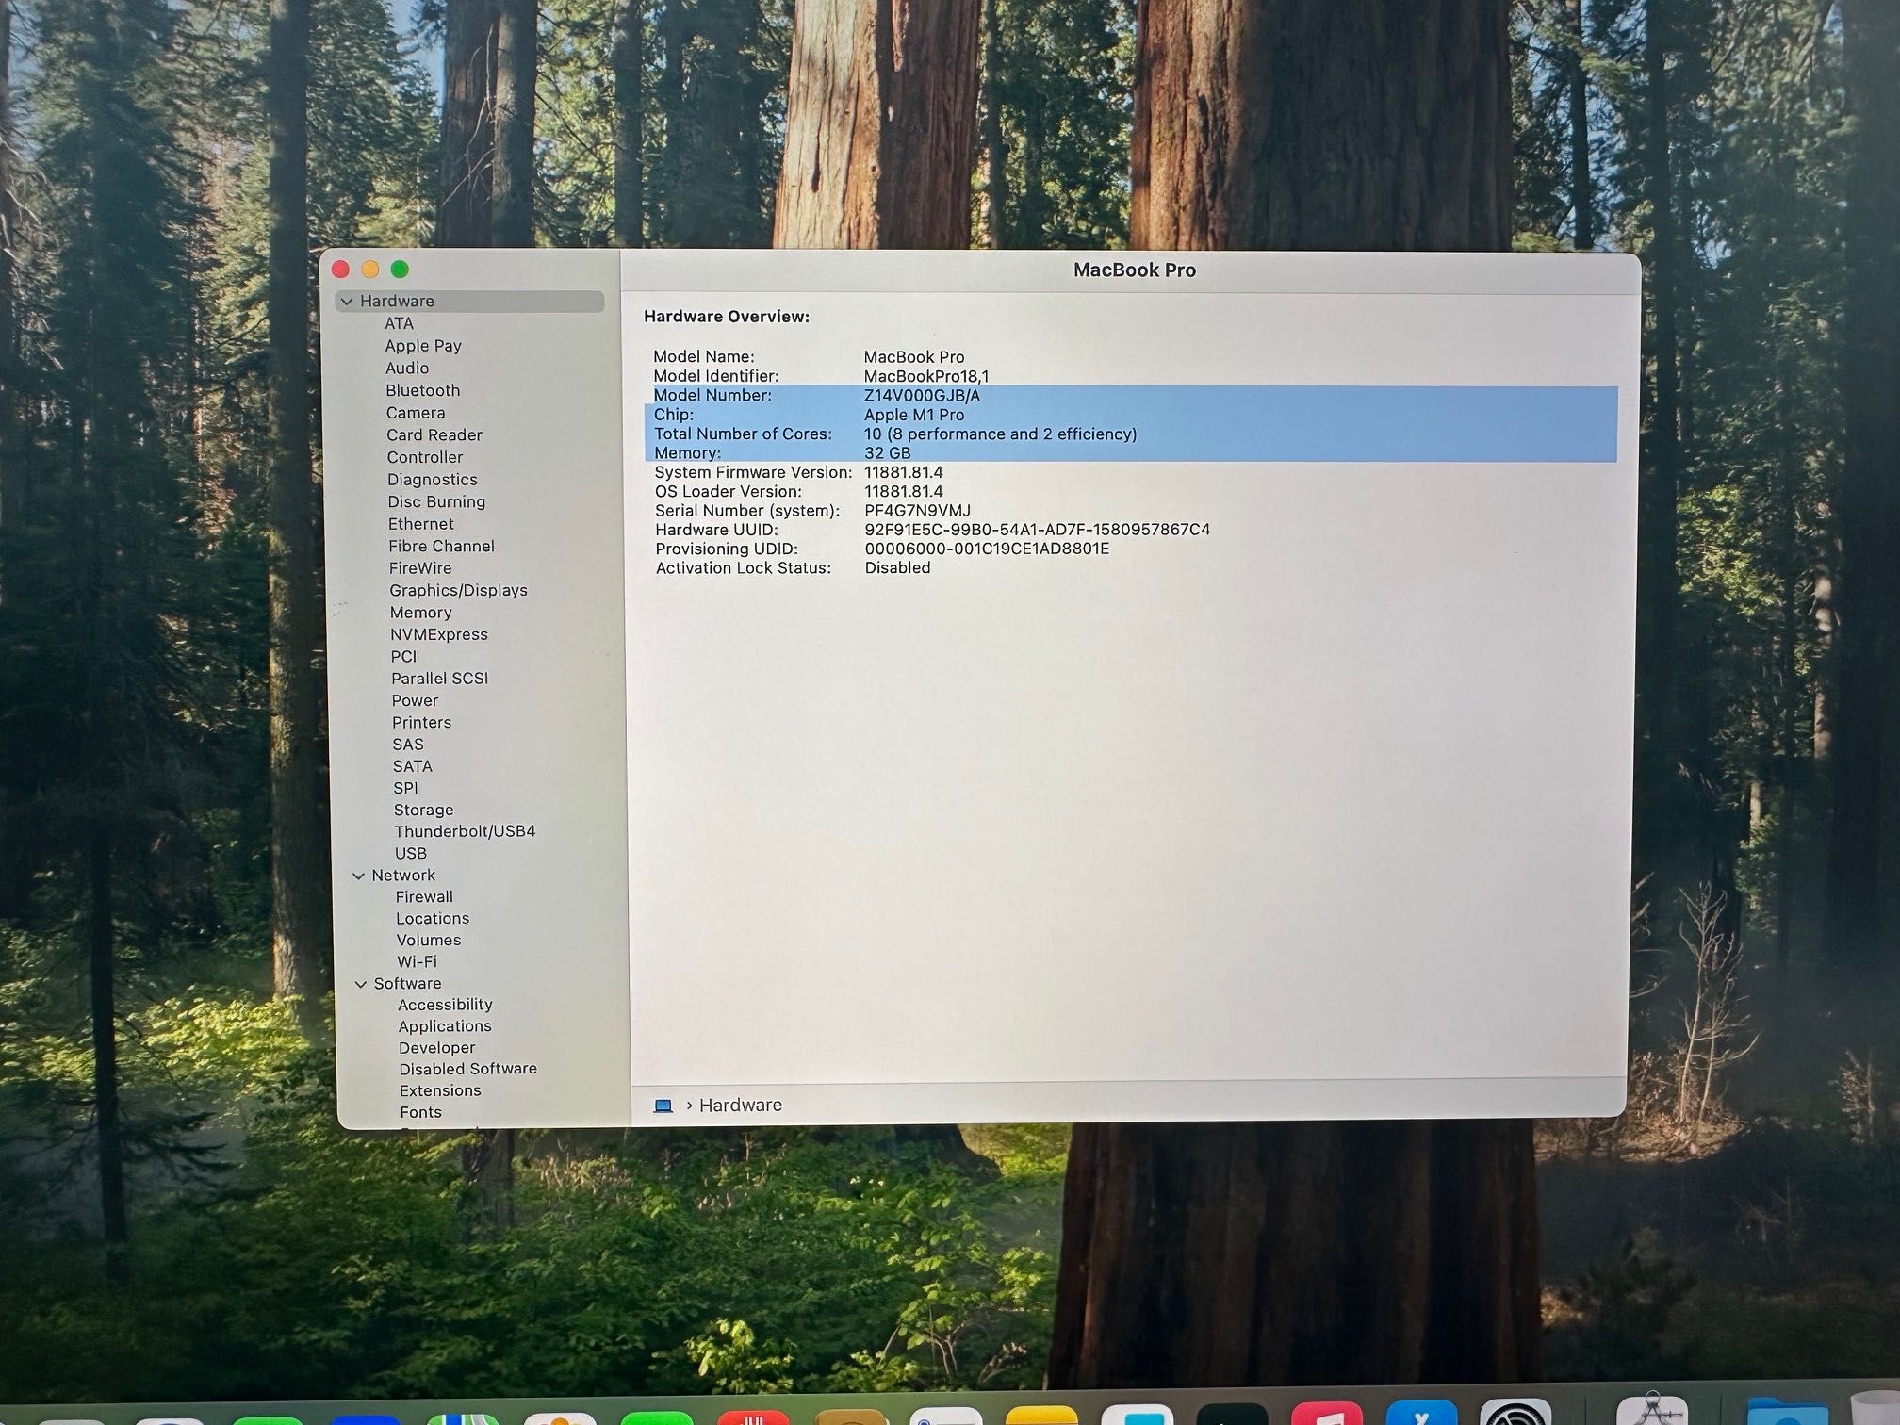
Task: Select USB in the sidebar
Action: point(411,854)
